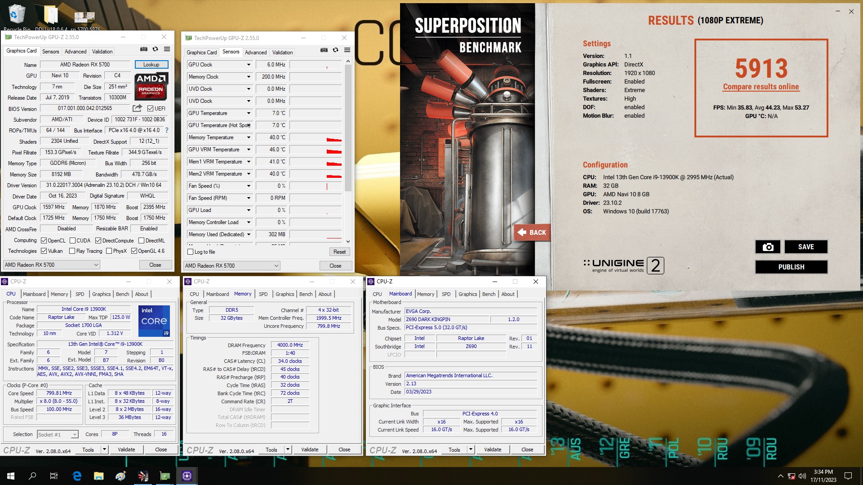Open File Explorer from the taskbar

click(x=99, y=476)
